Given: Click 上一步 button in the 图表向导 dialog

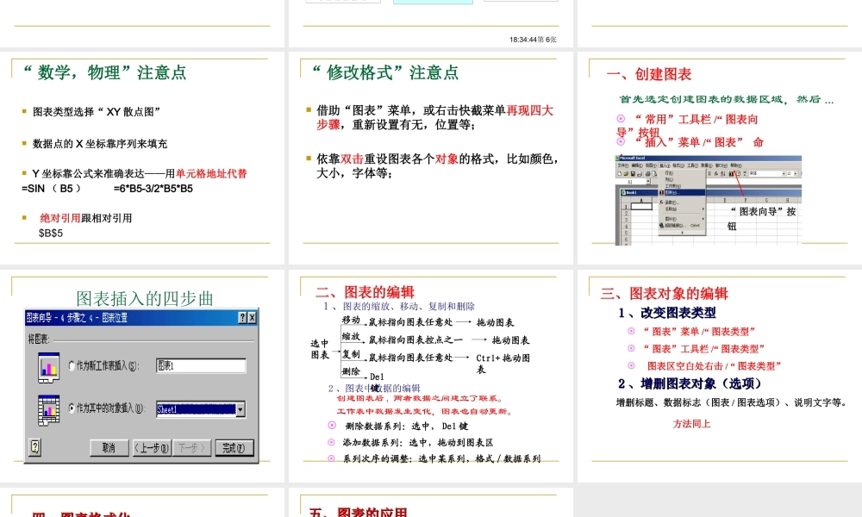Looking at the screenshot, I should coord(152,448).
